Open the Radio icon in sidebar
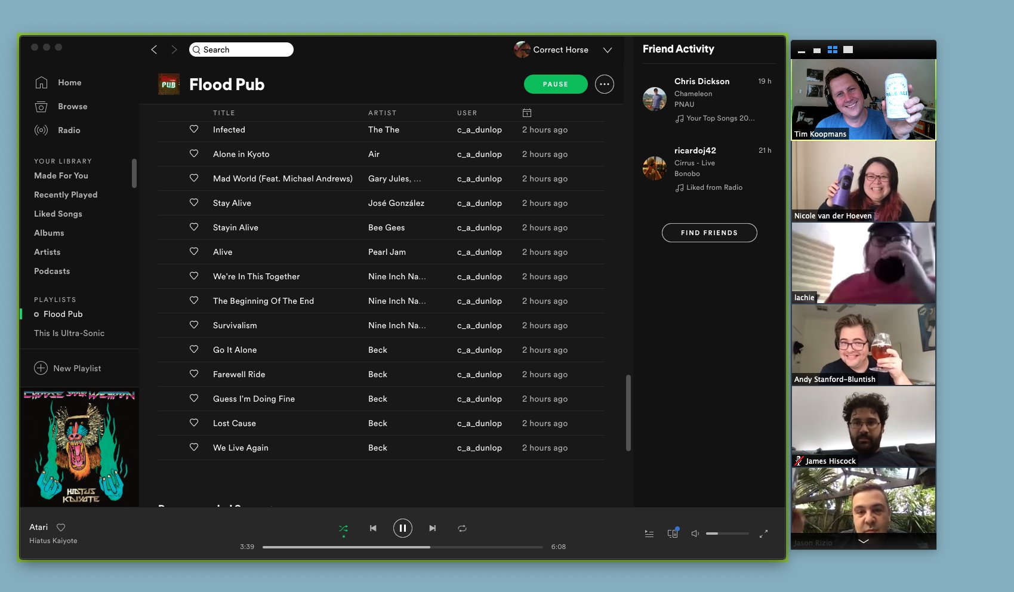The height and width of the screenshot is (592, 1014). pos(41,130)
